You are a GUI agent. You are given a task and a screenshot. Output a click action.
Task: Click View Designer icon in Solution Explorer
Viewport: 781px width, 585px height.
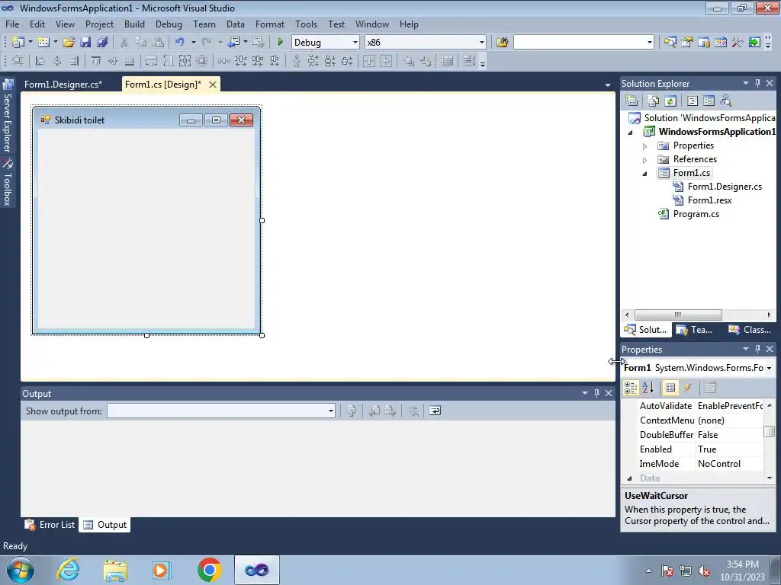click(709, 101)
